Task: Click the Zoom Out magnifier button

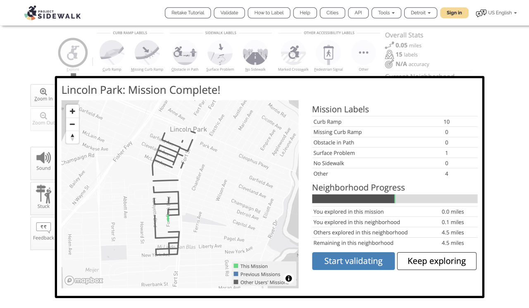Action: tap(43, 119)
